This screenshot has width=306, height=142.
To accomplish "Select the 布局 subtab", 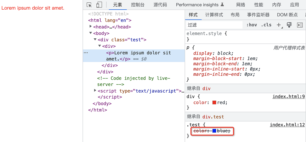I will point(235,15).
